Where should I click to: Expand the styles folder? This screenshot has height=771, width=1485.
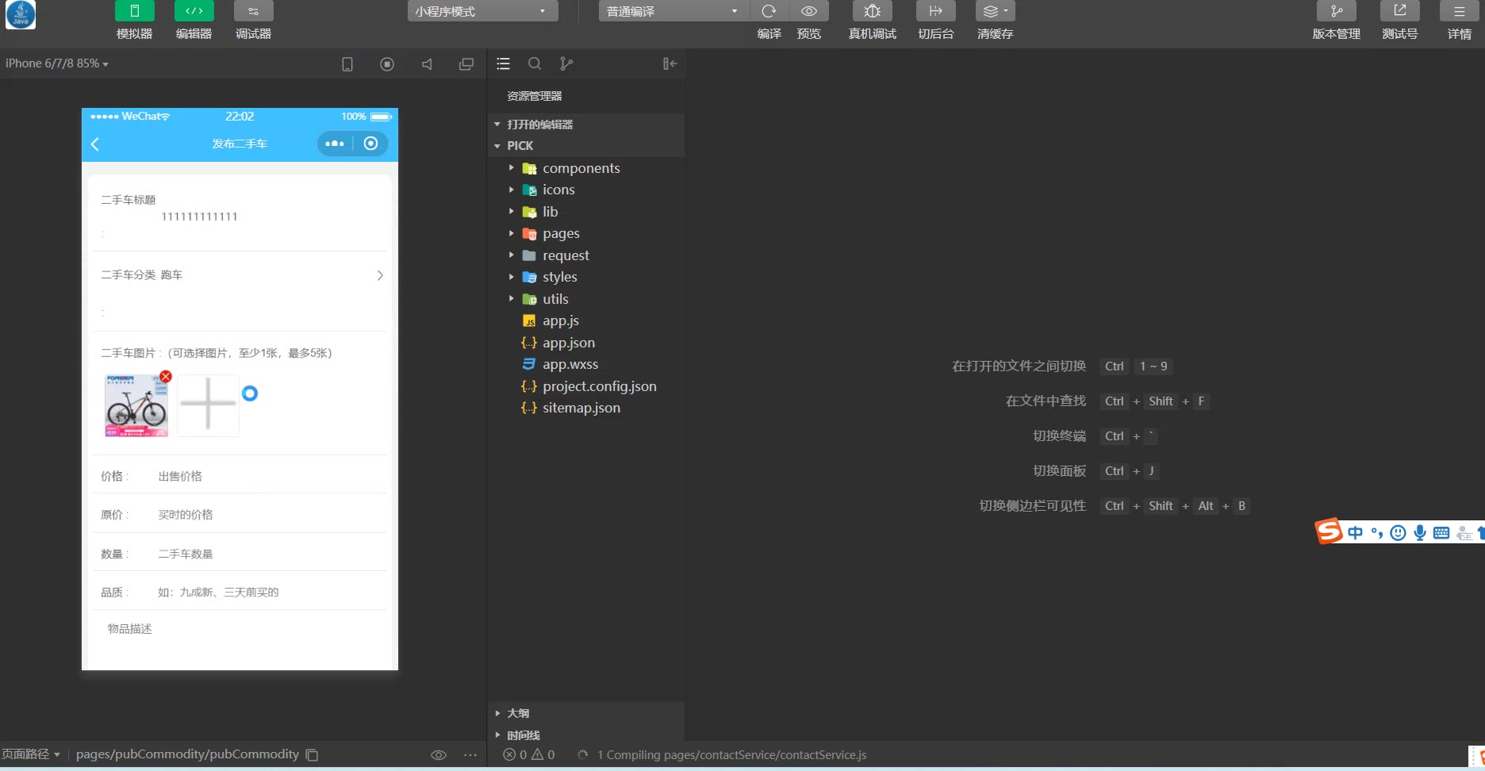586,277
